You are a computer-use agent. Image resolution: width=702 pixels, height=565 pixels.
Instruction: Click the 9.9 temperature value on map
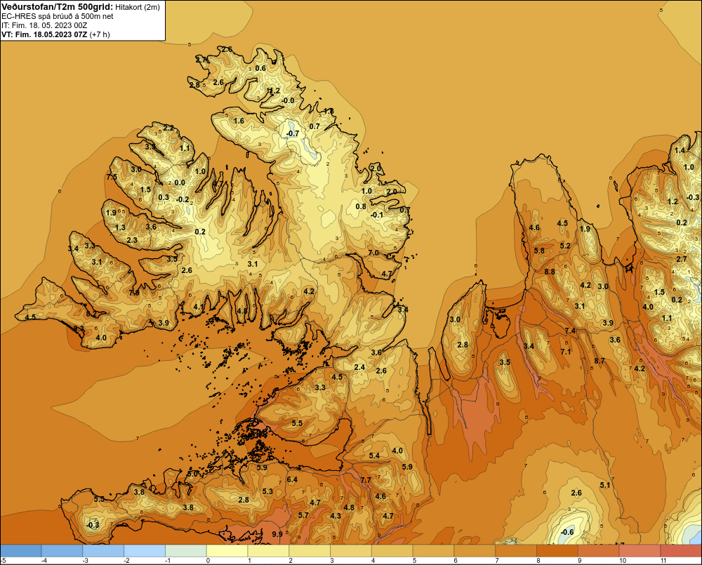click(277, 534)
